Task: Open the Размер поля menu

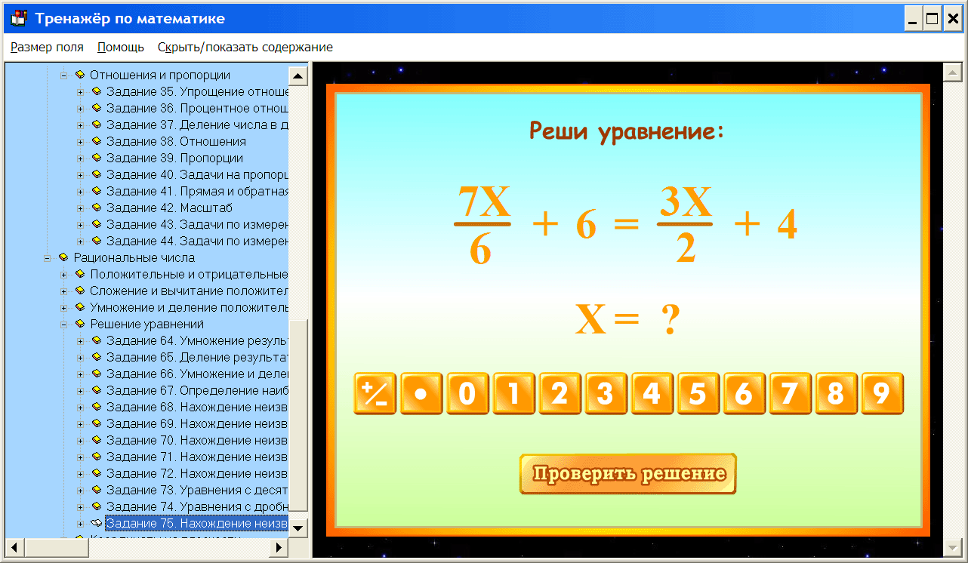Action: pyautogui.click(x=47, y=47)
